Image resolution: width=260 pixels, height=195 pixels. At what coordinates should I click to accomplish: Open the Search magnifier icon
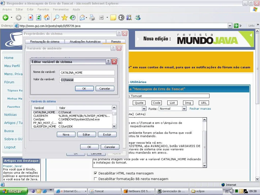tap(56, 18)
